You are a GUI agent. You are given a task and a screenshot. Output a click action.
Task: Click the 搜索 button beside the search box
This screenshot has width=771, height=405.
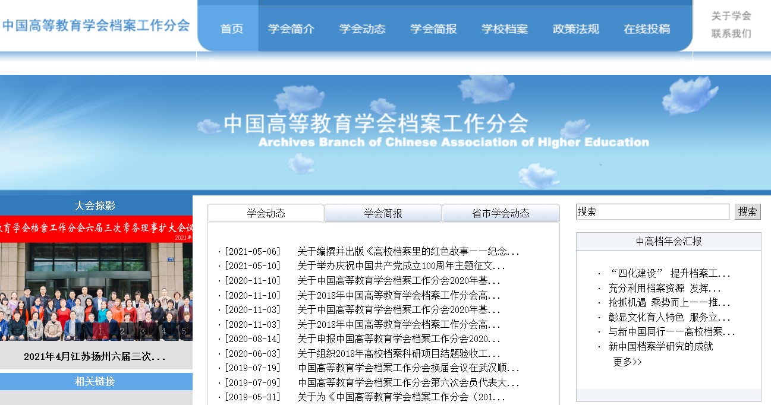pyautogui.click(x=748, y=212)
